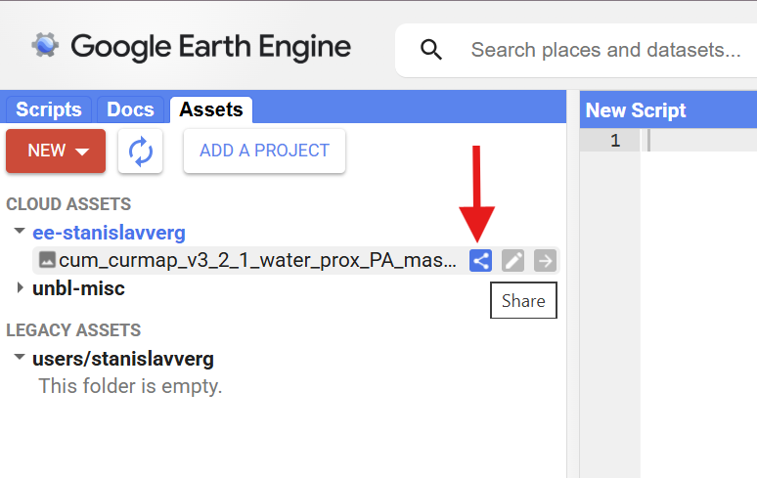This screenshot has width=757, height=478.
Task: Select the Assets tab
Action: [x=210, y=109]
